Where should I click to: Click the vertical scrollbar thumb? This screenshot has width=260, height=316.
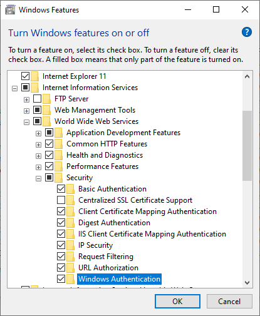pos(247,146)
